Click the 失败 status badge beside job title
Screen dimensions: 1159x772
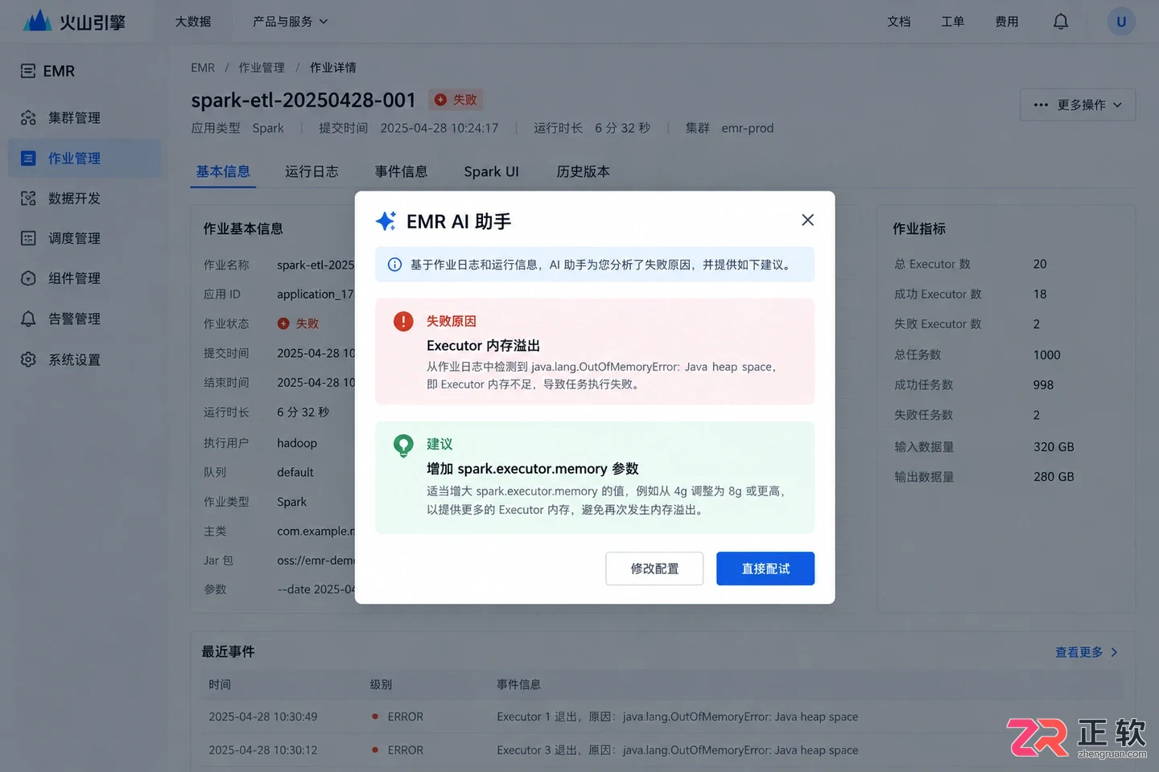(456, 100)
